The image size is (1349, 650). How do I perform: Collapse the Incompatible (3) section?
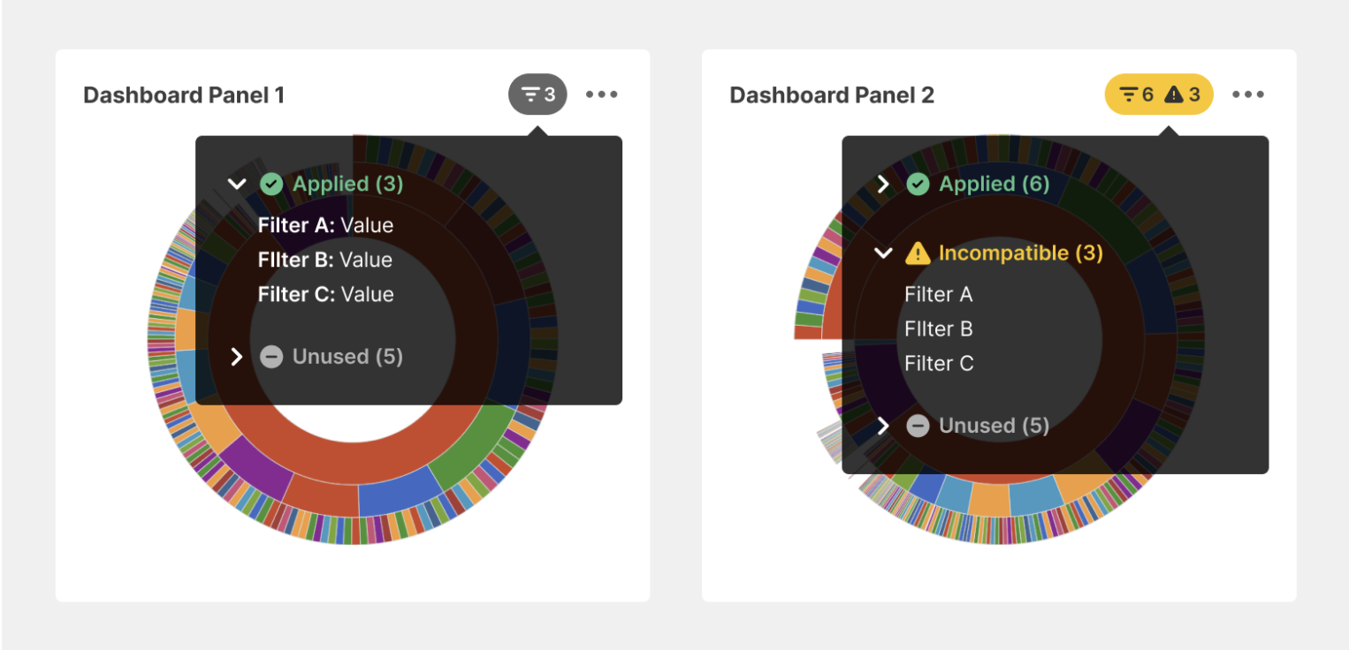point(882,253)
